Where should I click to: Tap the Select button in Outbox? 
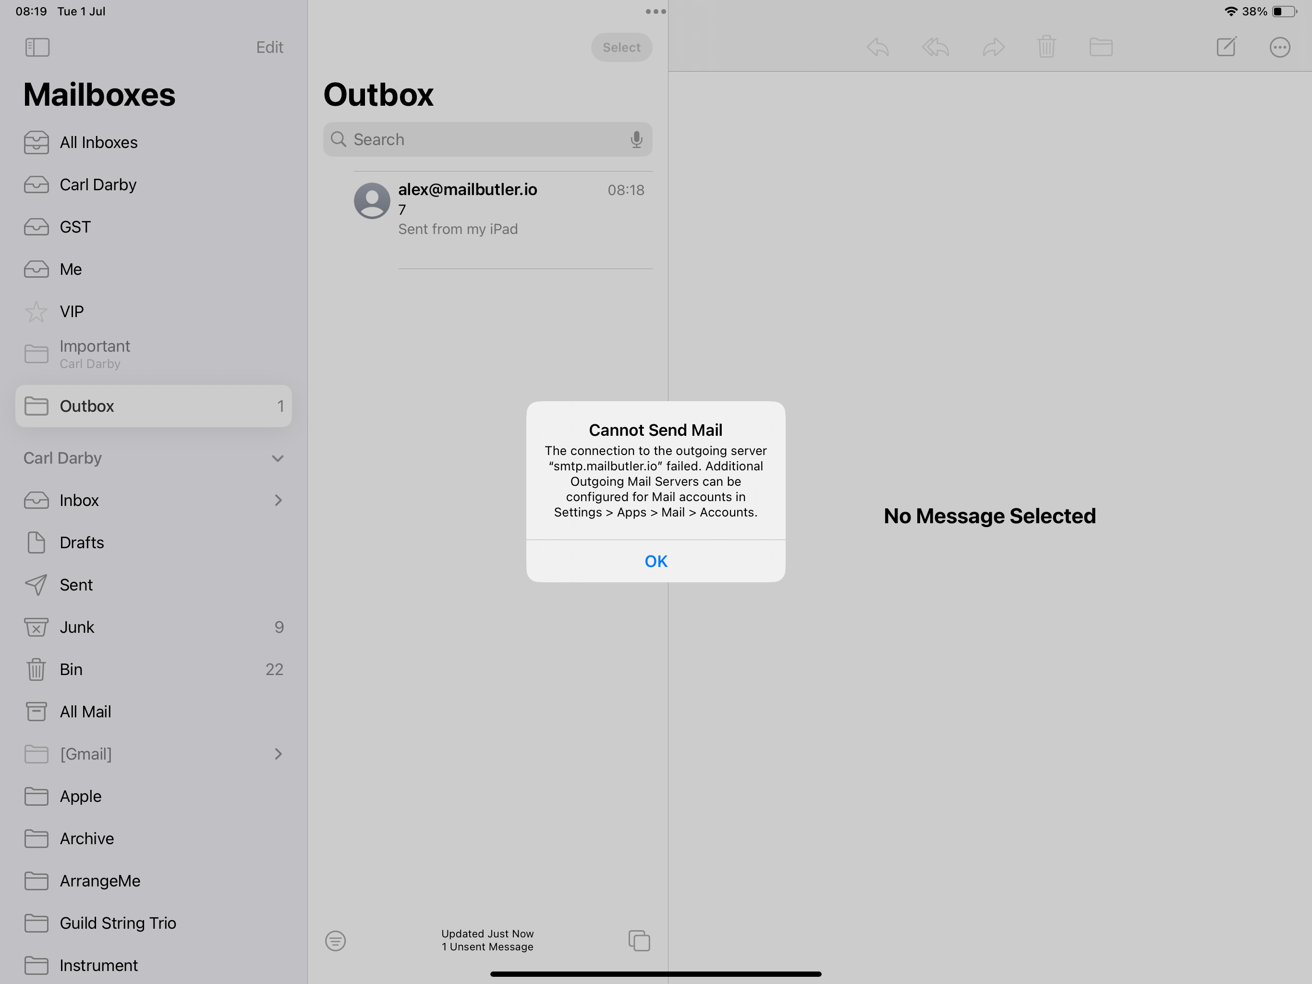[621, 48]
